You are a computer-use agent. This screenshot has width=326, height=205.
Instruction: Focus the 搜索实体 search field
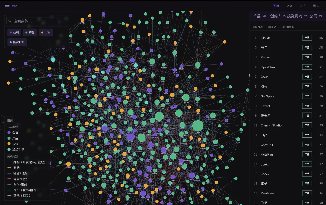[32, 21]
